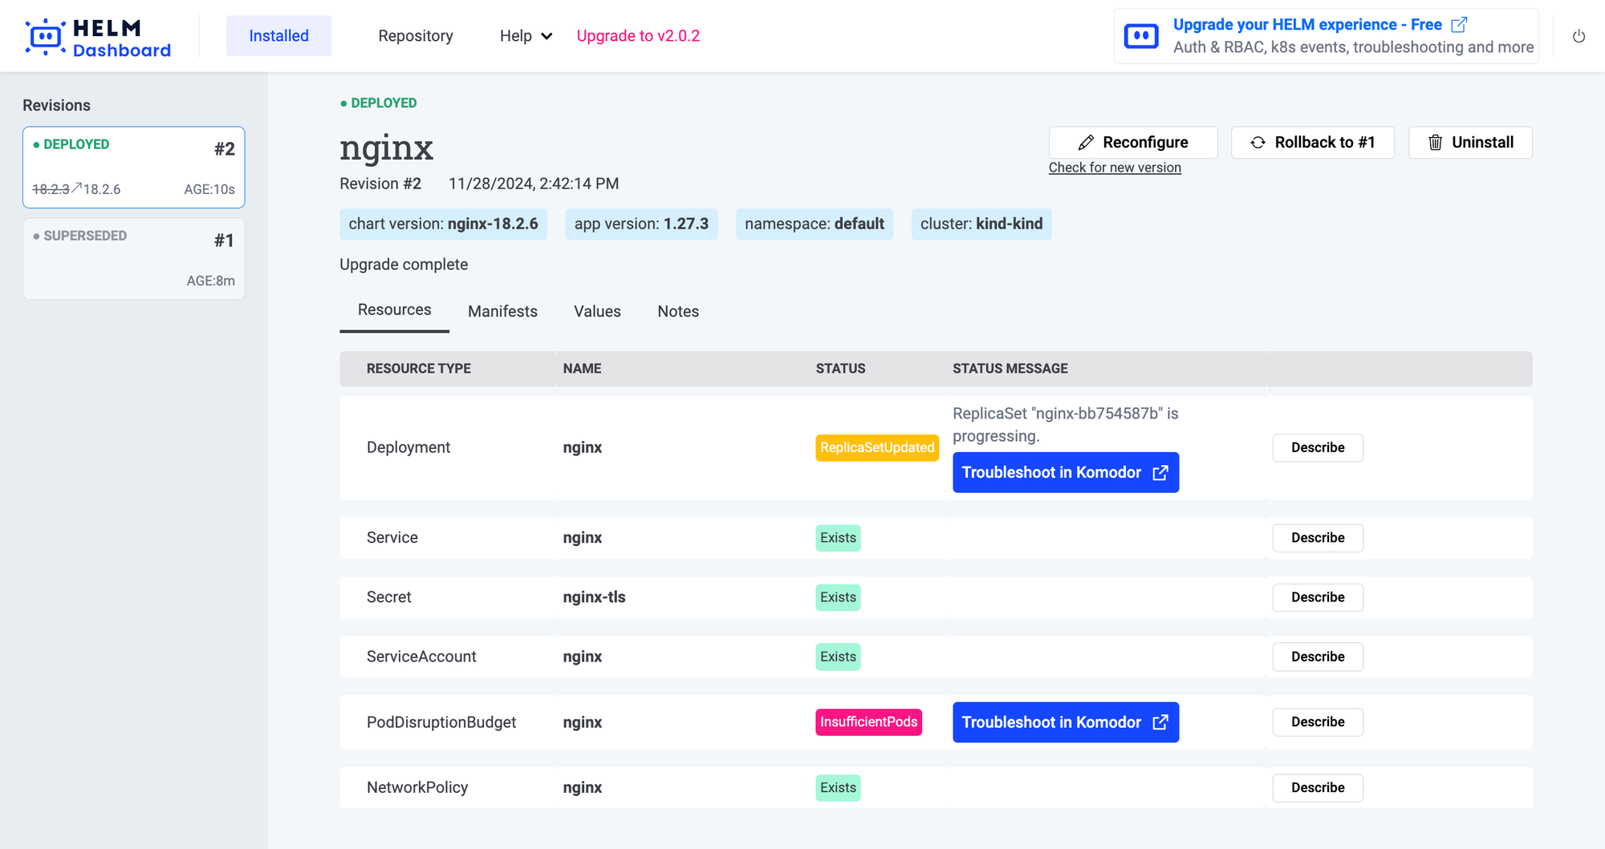Screen dimensions: 1605x849
Task: Describe the PodDisruptionBudget nginx resource
Action: tap(1318, 722)
